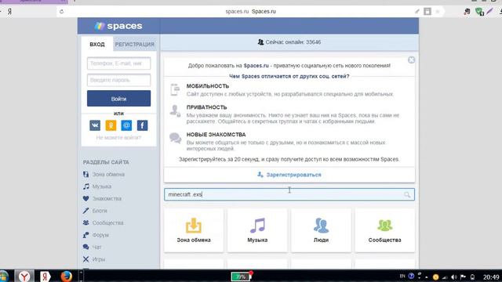Open Firefox from the taskbar
This screenshot has height=282, width=502.
click(x=66, y=276)
